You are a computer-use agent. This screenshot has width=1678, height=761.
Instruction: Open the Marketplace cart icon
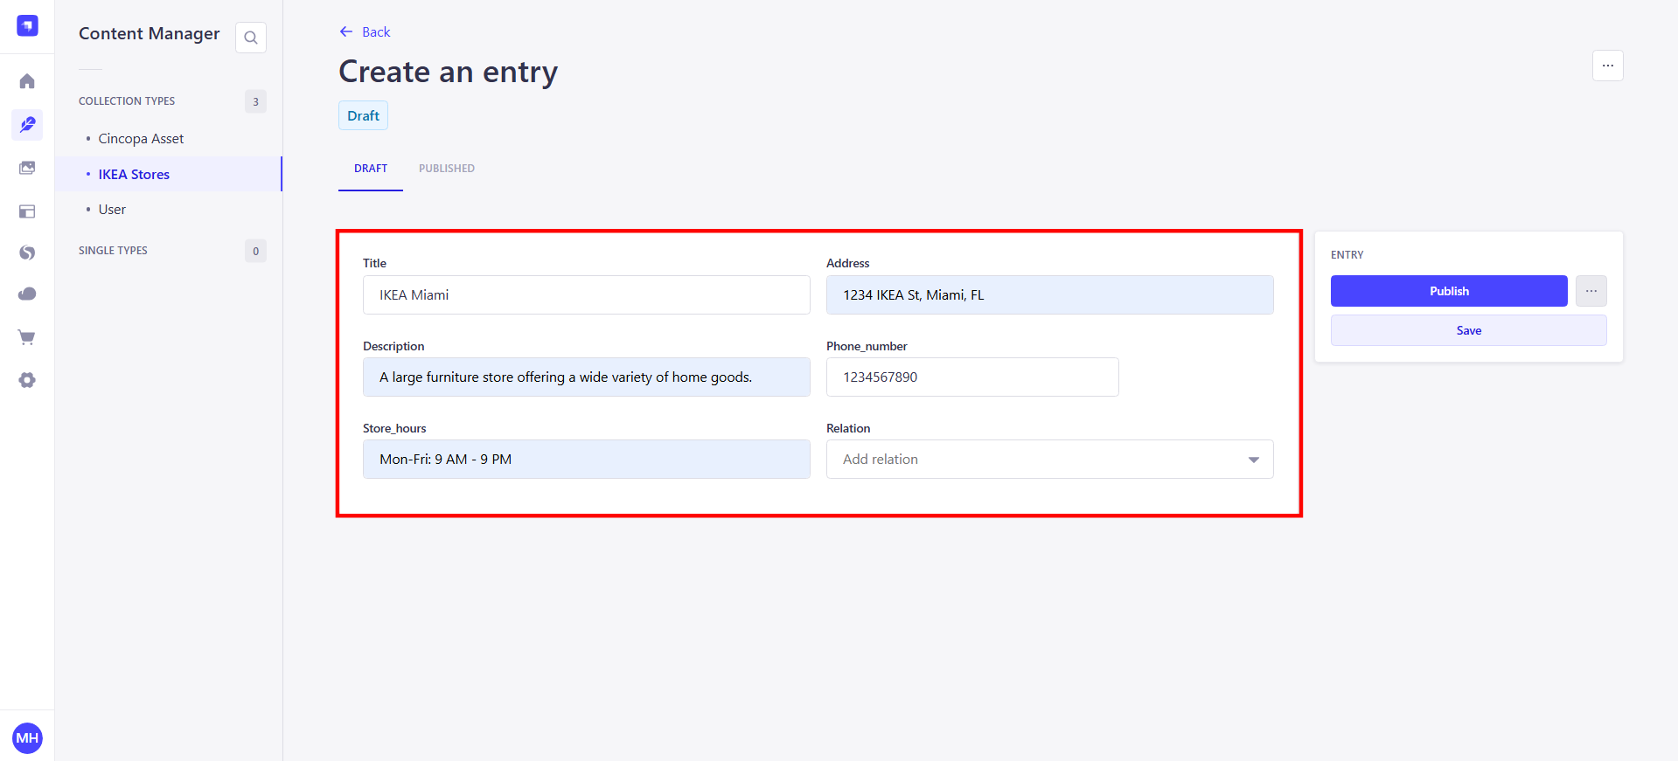click(x=27, y=337)
